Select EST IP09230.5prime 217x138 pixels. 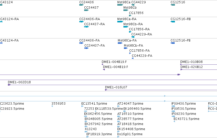pyautogui.click(x=184, y=114)
